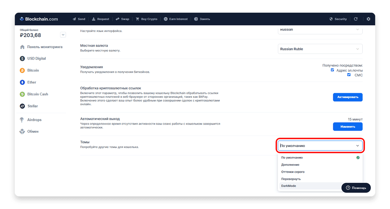Click the question mark icon in Помощь

point(348,188)
